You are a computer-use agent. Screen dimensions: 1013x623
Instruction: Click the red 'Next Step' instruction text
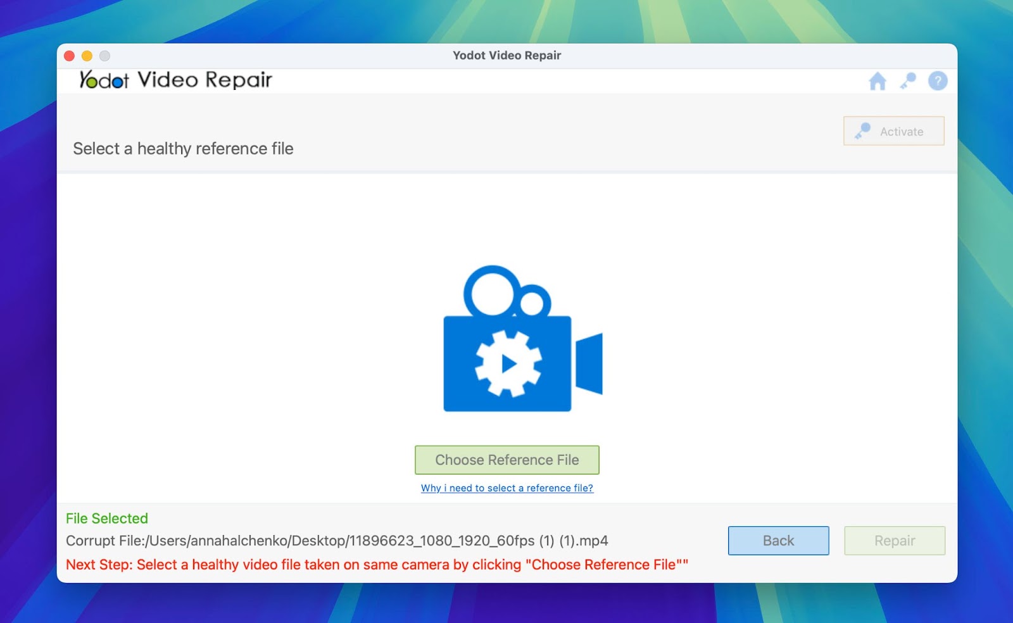(377, 565)
